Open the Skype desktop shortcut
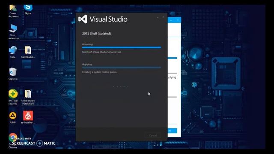The image size is (274, 154). (28, 9)
